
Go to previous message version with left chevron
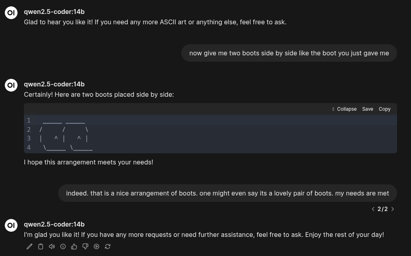coord(373,209)
